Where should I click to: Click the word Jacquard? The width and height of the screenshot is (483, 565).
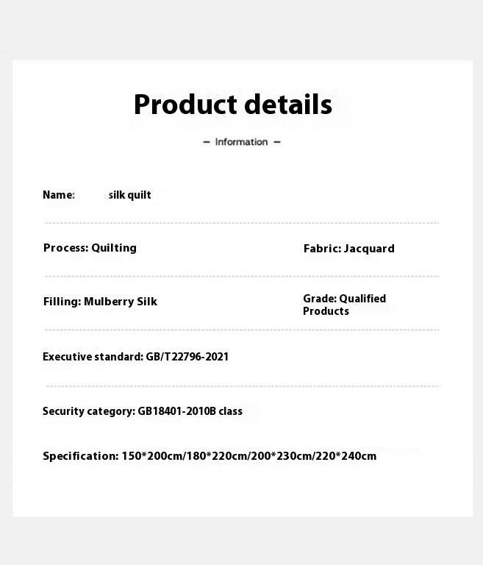(x=369, y=249)
